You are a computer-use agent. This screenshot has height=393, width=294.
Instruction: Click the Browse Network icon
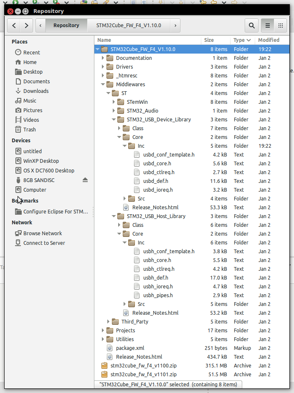coord(18,233)
